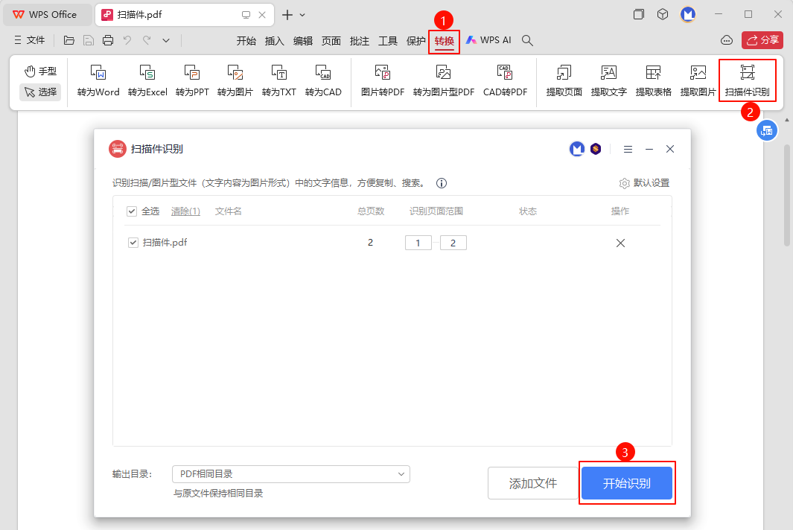Expand the new tab dropdown arrow
The height and width of the screenshot is (530, 793).
coord(302,15)
